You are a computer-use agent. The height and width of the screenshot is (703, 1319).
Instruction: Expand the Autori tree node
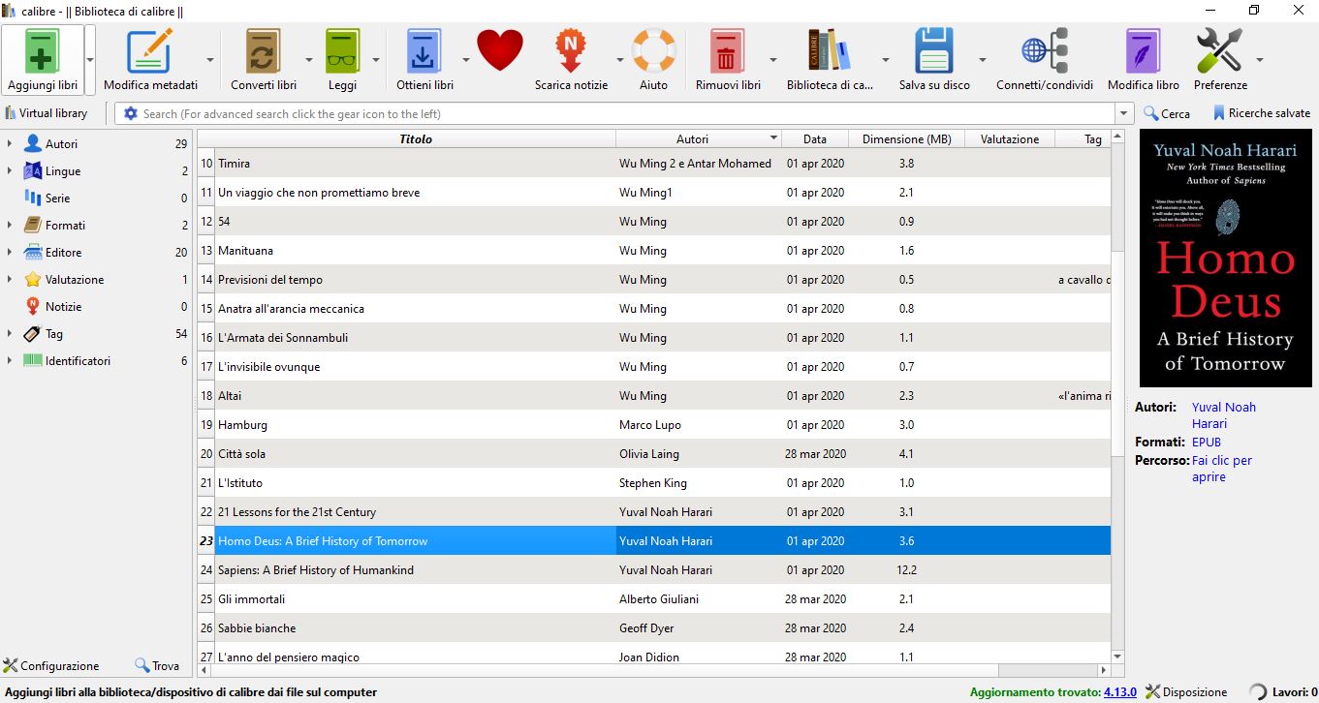[10, 144]
